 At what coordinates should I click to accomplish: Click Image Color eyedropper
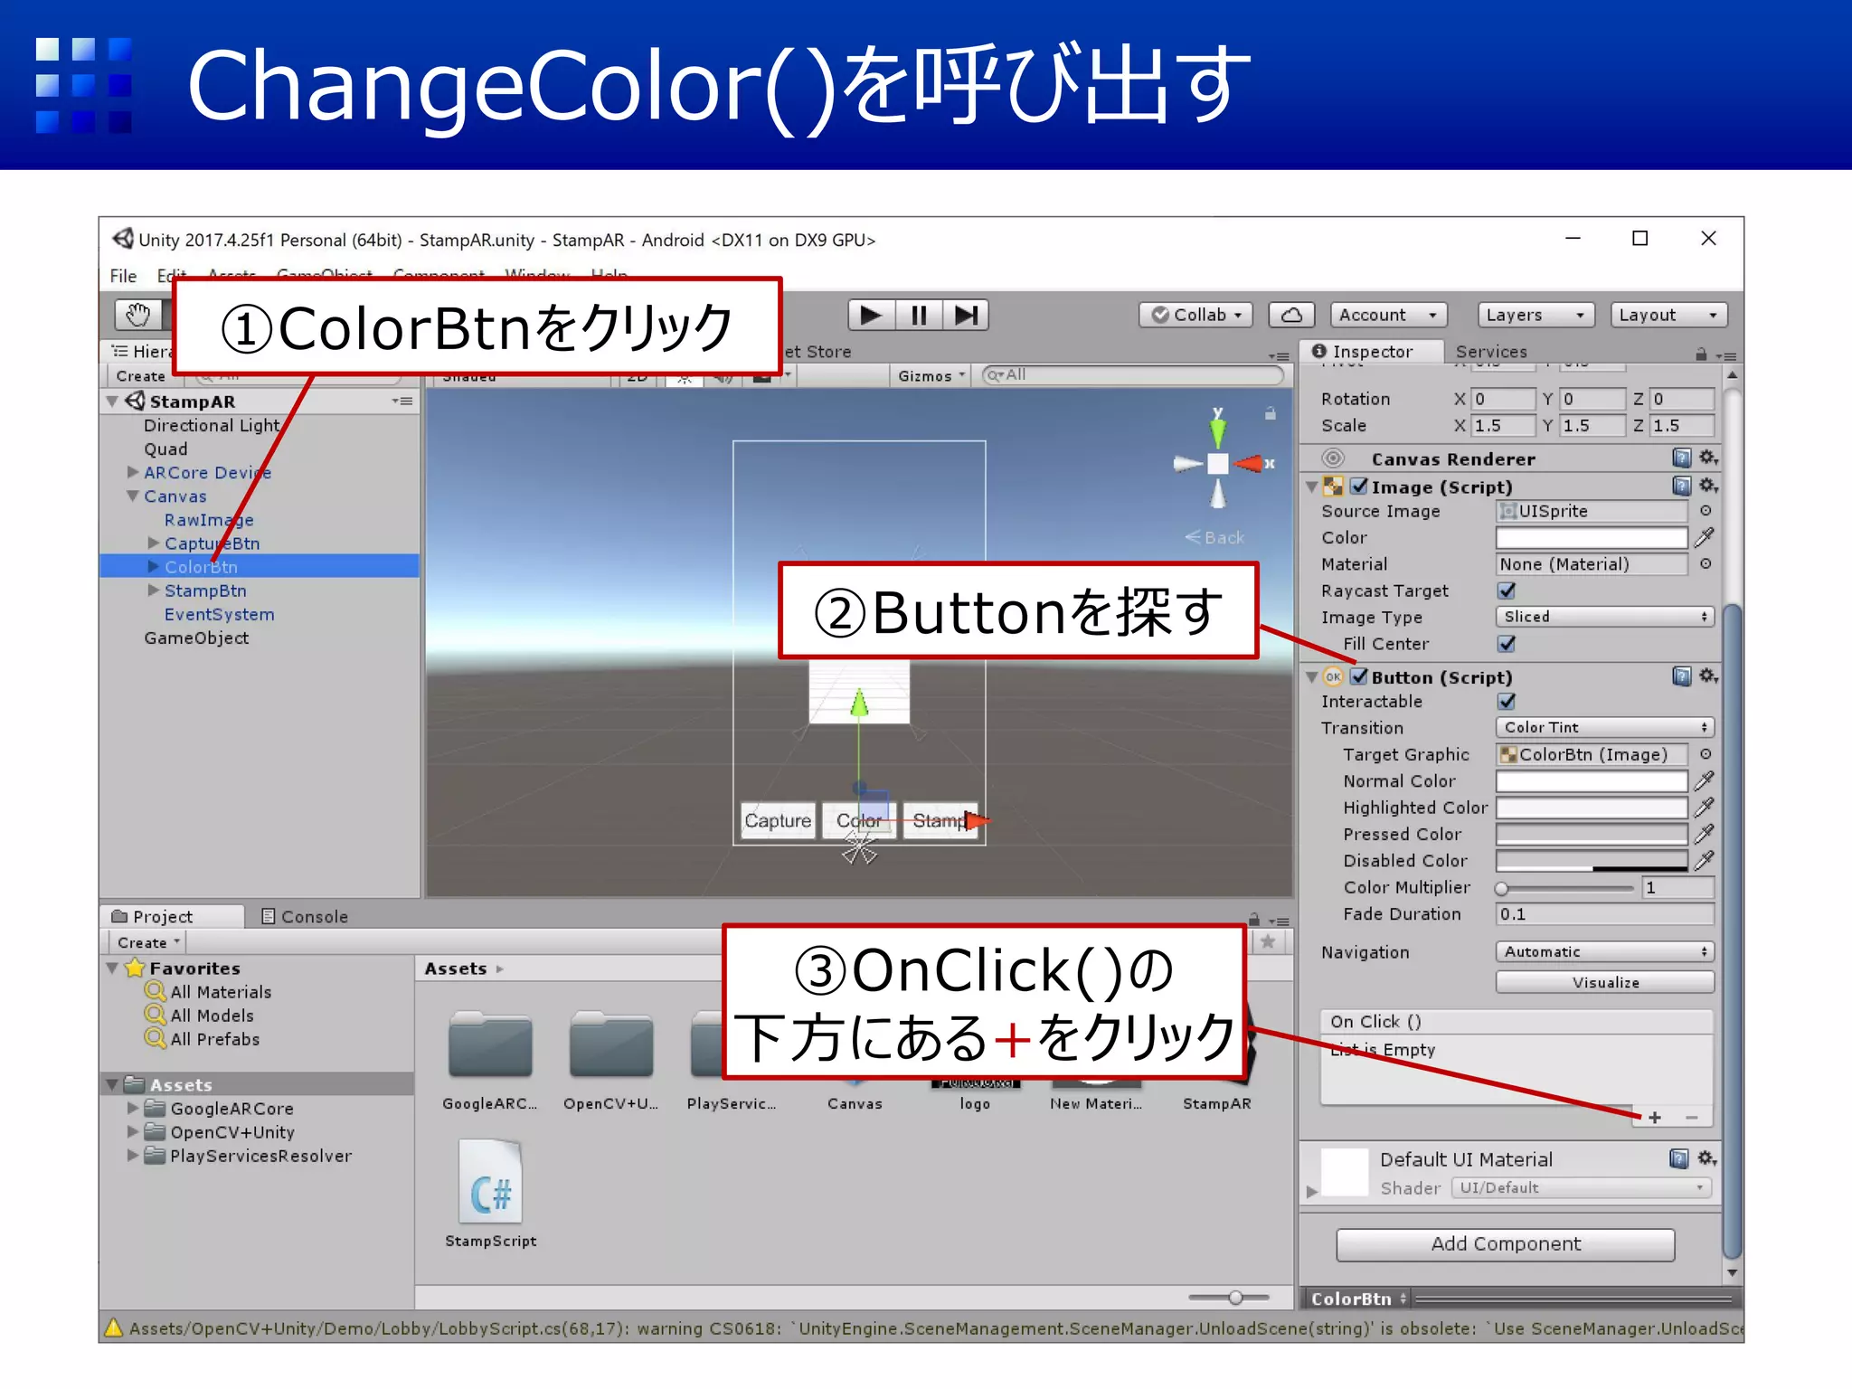click(x=1704, y=538)
